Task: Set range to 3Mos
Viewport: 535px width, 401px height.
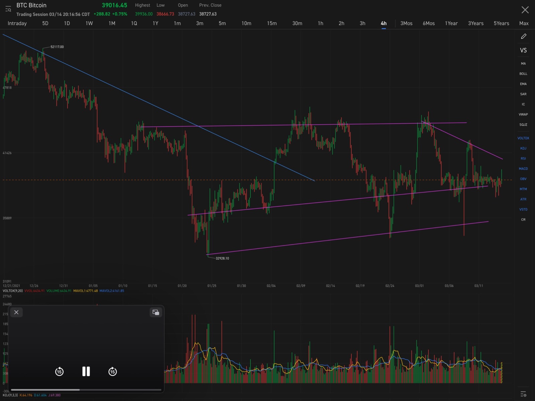Action: tap(406, 23)
